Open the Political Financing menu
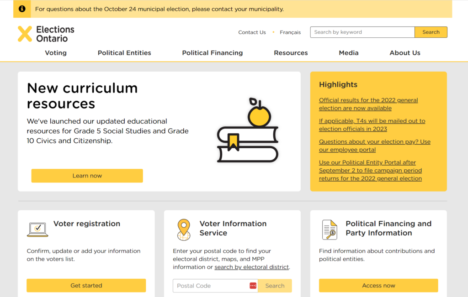The width and height of the screenshot is (468, 297). [x=213, y=53]
